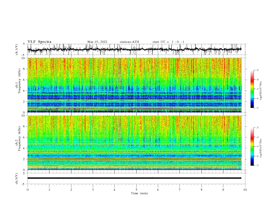This screenshot has width=276, height=213.
Task: Select the "ch.2 Frequency (kHz)" axis label
Action: pos(18,139)
